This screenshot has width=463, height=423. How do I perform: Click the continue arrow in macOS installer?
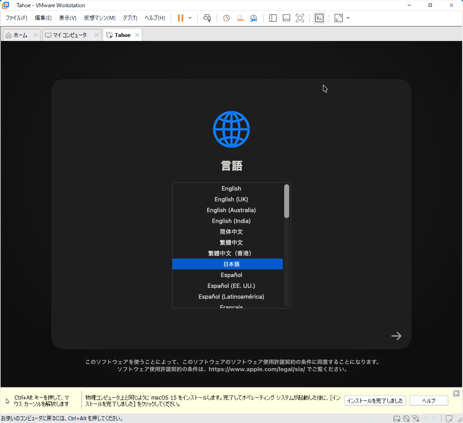coord(396,336)
